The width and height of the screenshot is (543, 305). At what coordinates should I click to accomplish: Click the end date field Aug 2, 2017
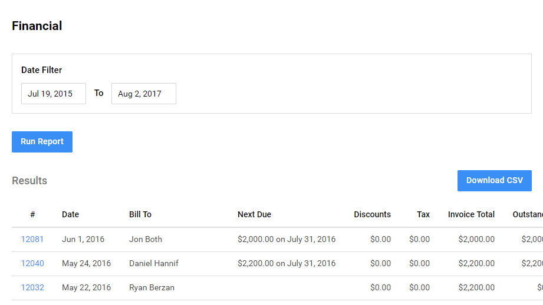[x=144, y=94]
